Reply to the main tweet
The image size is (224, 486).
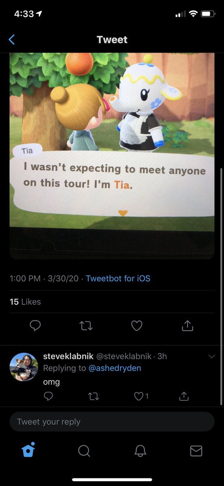point(35,326)
